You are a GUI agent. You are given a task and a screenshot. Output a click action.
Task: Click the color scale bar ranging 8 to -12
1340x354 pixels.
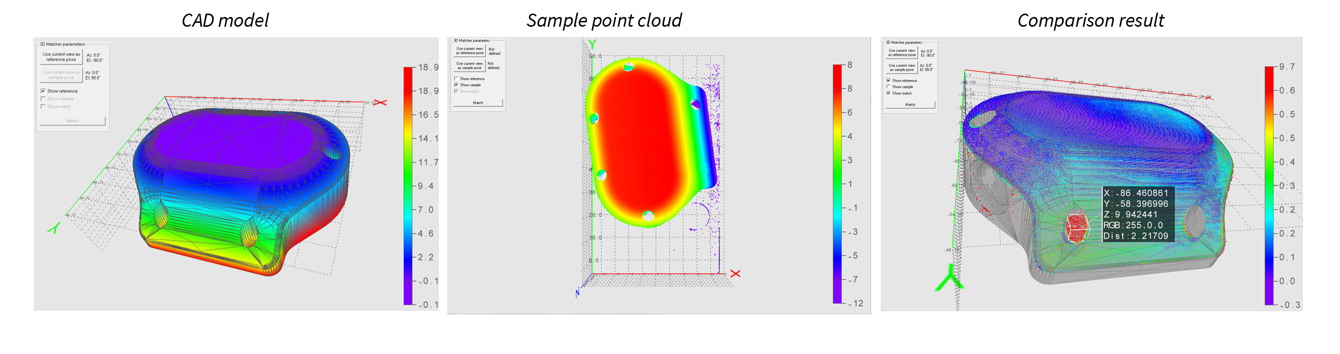[x=837, y=184]
